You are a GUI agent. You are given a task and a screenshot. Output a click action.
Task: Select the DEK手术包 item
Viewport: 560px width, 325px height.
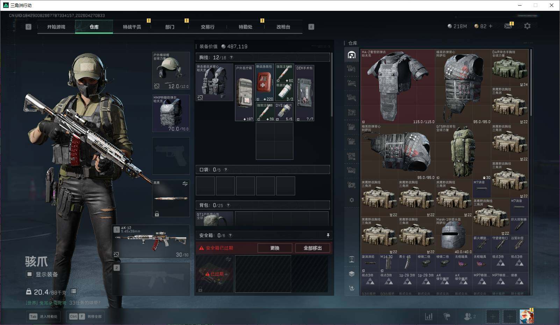[x=304, y=93]
